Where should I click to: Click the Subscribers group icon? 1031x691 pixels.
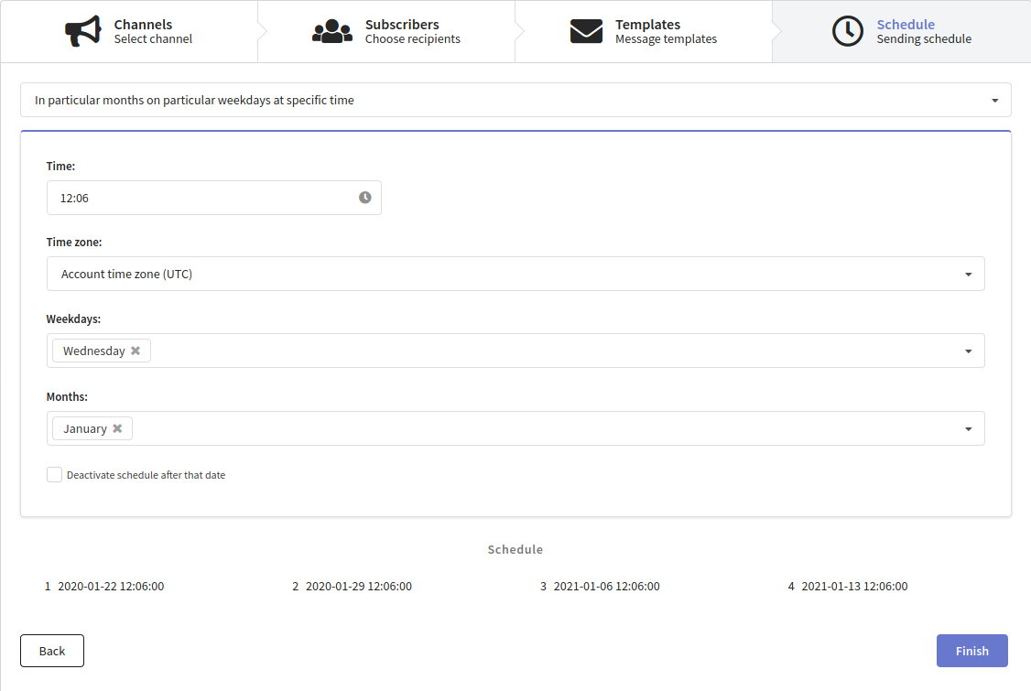(332, 31)
